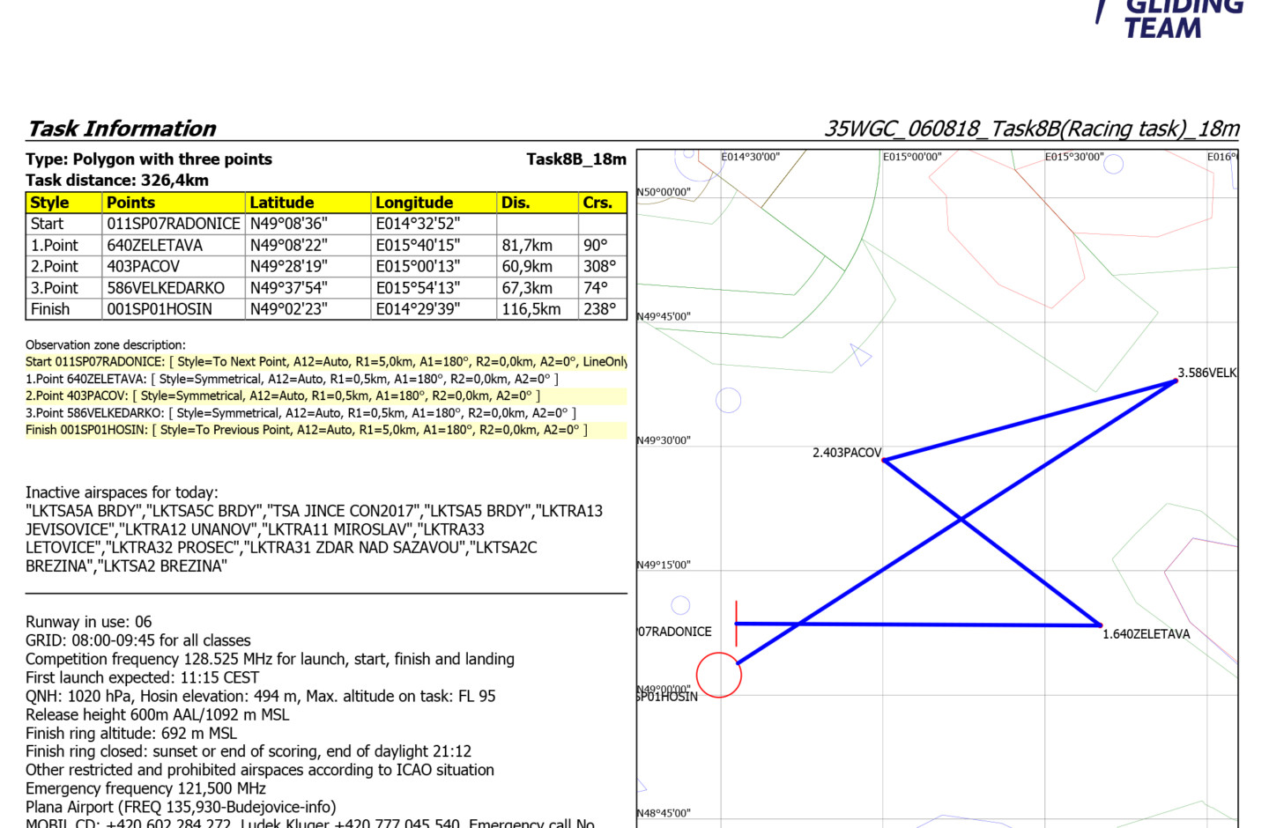Click the 116,5km distance cell in Finish row
This screenshot has width=1269, height=828.
[x=531, y=309]
